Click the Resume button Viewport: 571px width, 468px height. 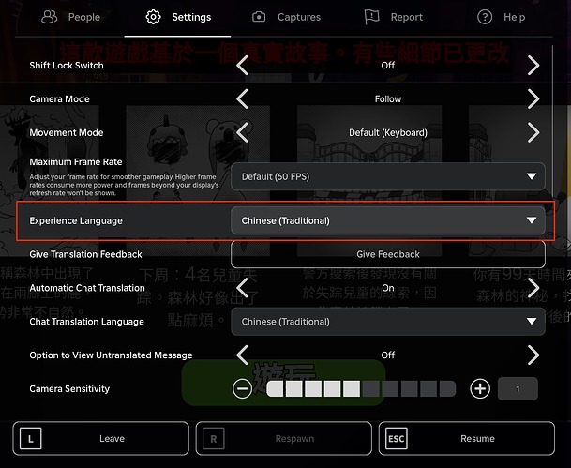[467, 439]
